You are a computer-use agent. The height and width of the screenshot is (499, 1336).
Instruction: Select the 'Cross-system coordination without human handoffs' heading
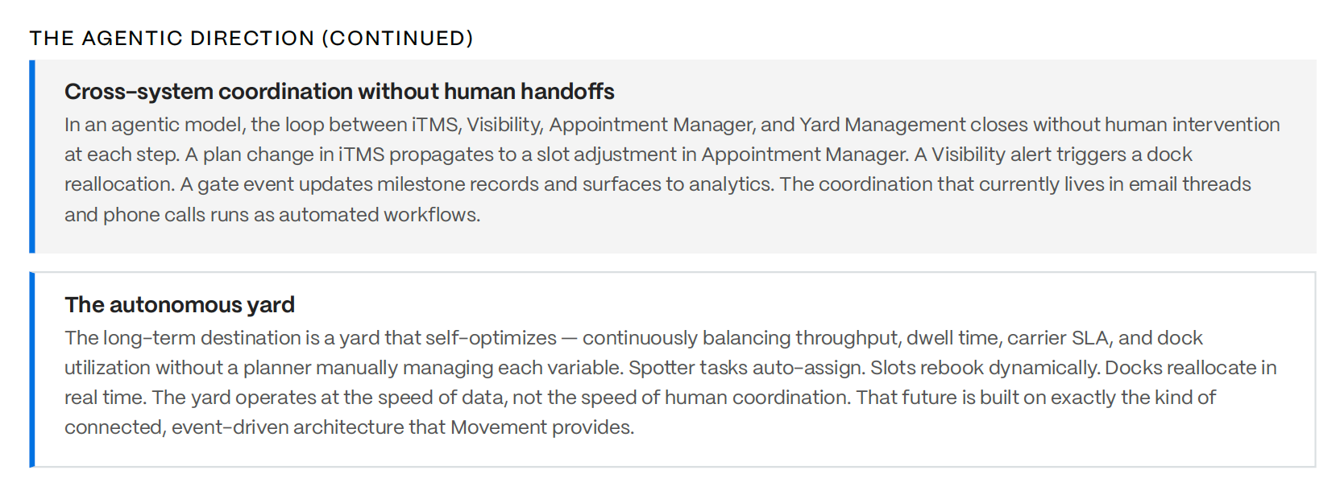coord(339,92)
